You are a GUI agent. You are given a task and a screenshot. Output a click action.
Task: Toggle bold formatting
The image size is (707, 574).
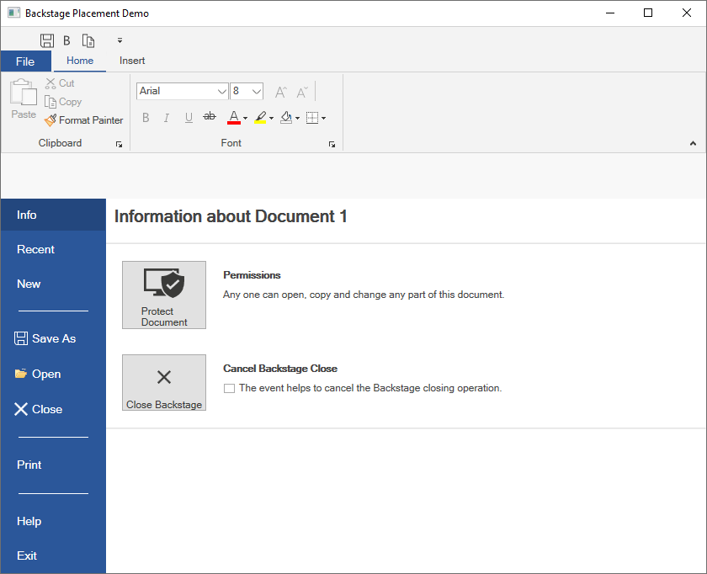pyautogui.click(x=145, y=117)
